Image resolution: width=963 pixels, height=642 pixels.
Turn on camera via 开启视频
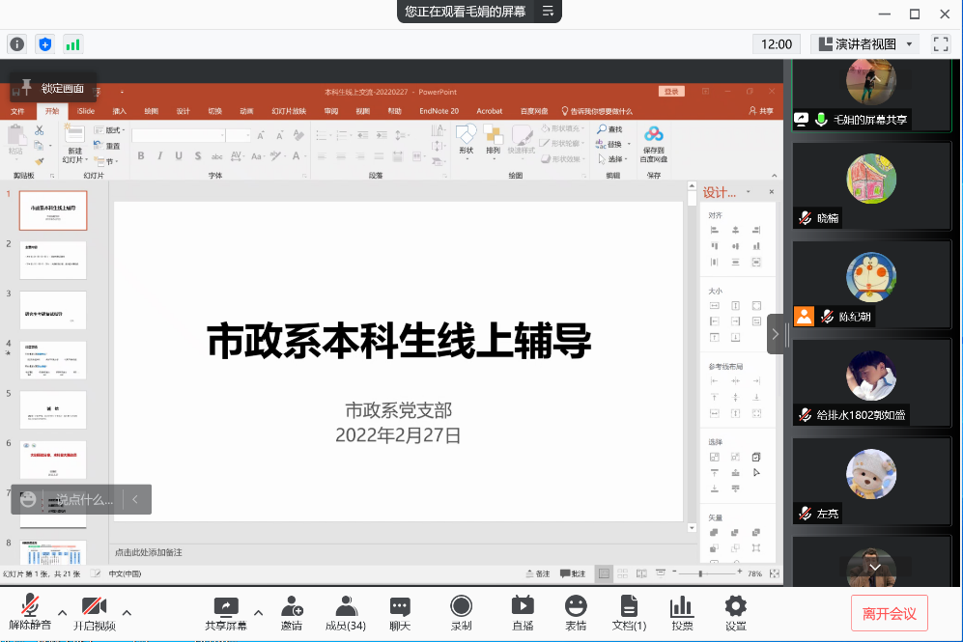click(94, 613)
